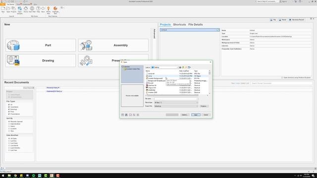Select the Content Center Files tree item

[x=132, y=69]
